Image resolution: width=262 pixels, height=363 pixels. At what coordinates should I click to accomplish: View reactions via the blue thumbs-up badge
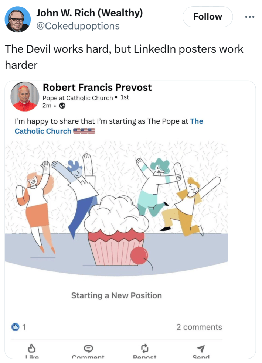(x=14, y=326)
